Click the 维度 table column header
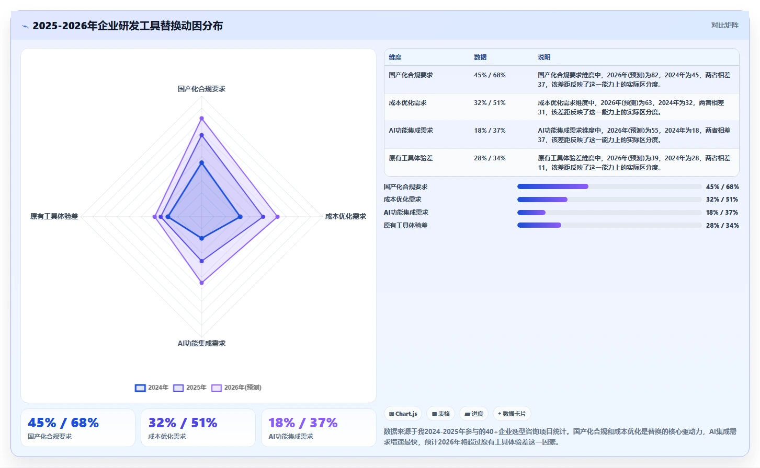This screenshot has width=760, height=468. [395, 57]
